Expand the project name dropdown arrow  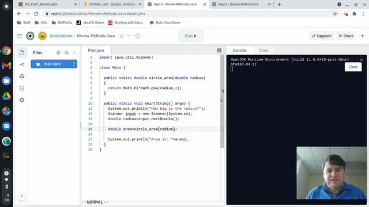(x=129, y=36)
